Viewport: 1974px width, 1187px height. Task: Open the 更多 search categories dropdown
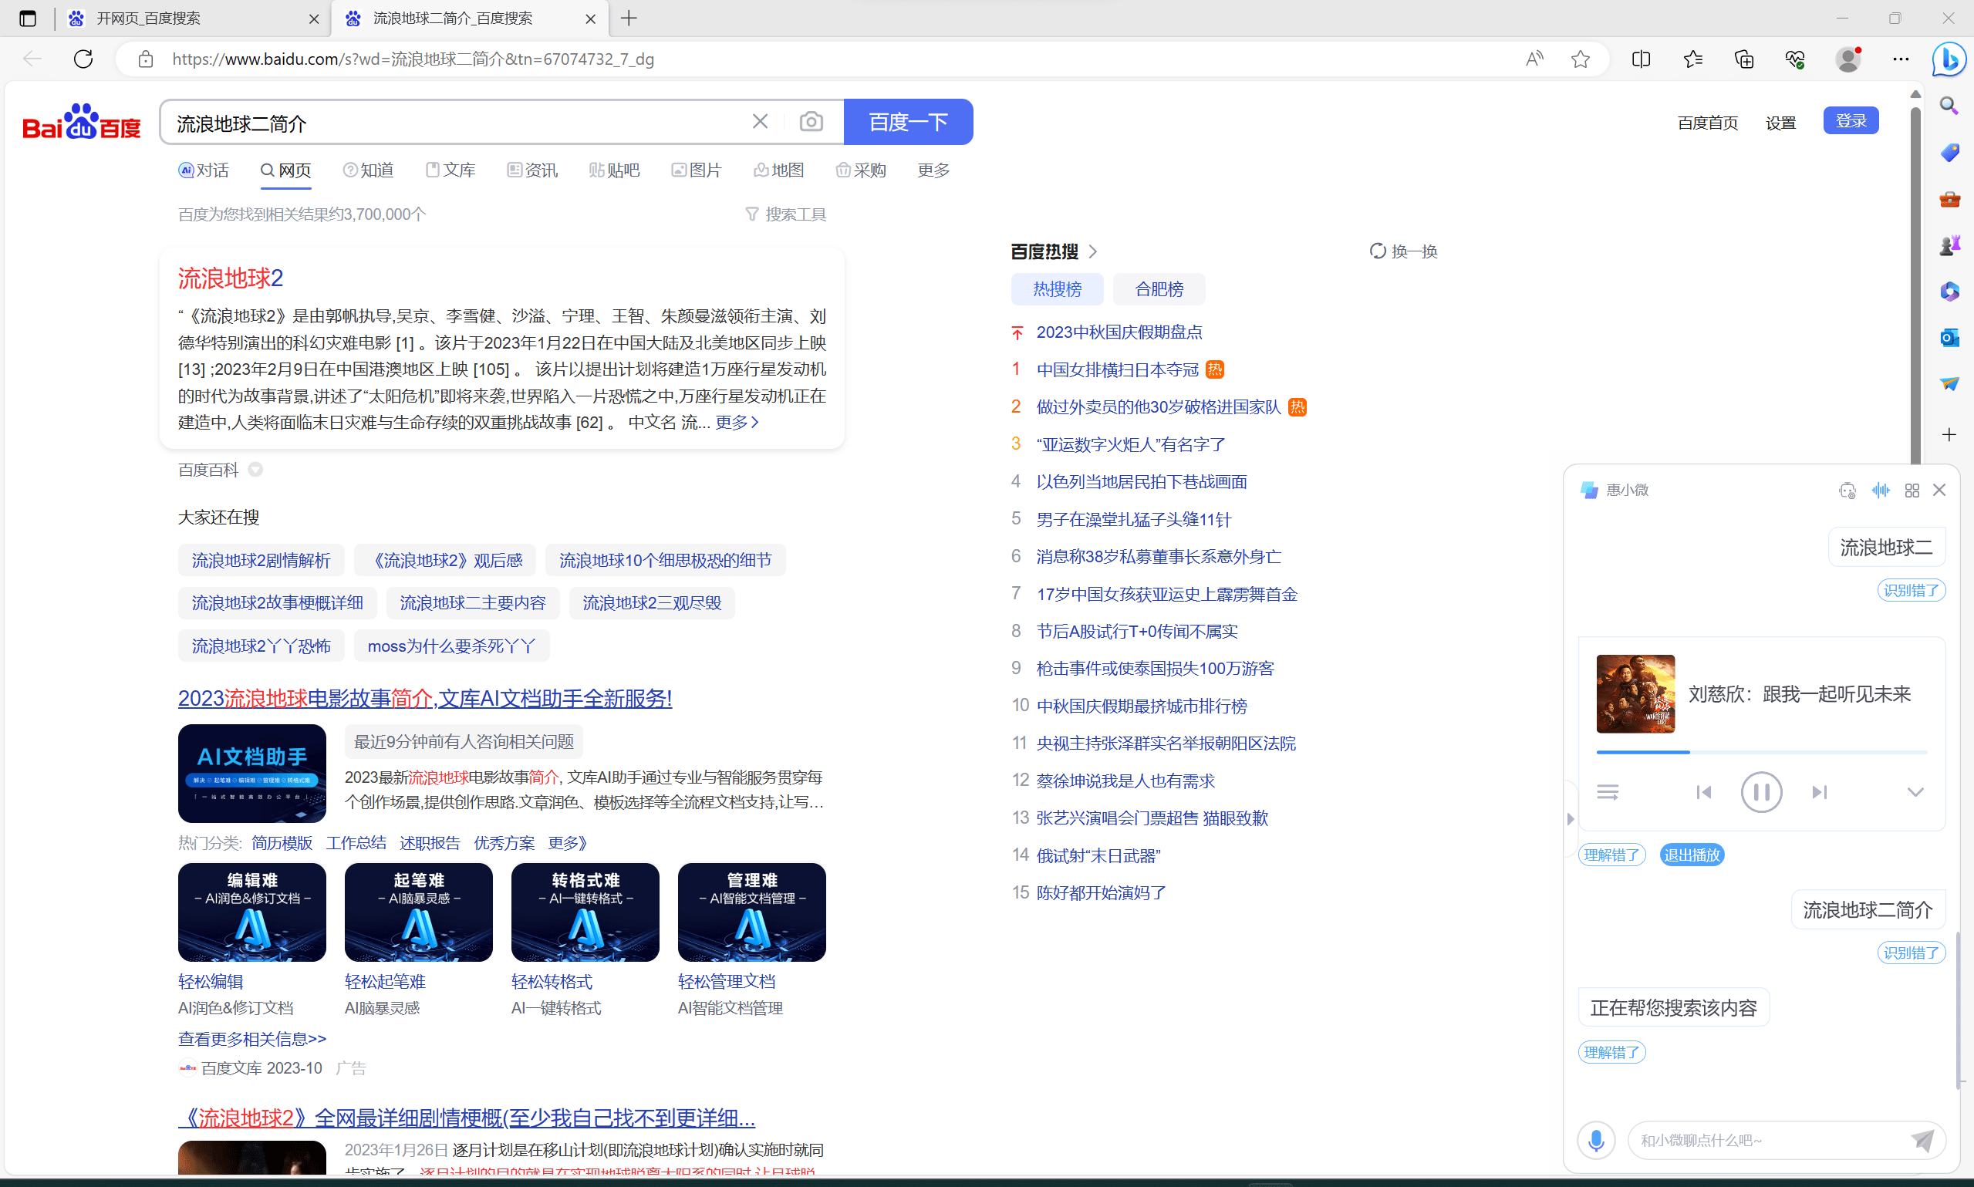tap(933, 170)
